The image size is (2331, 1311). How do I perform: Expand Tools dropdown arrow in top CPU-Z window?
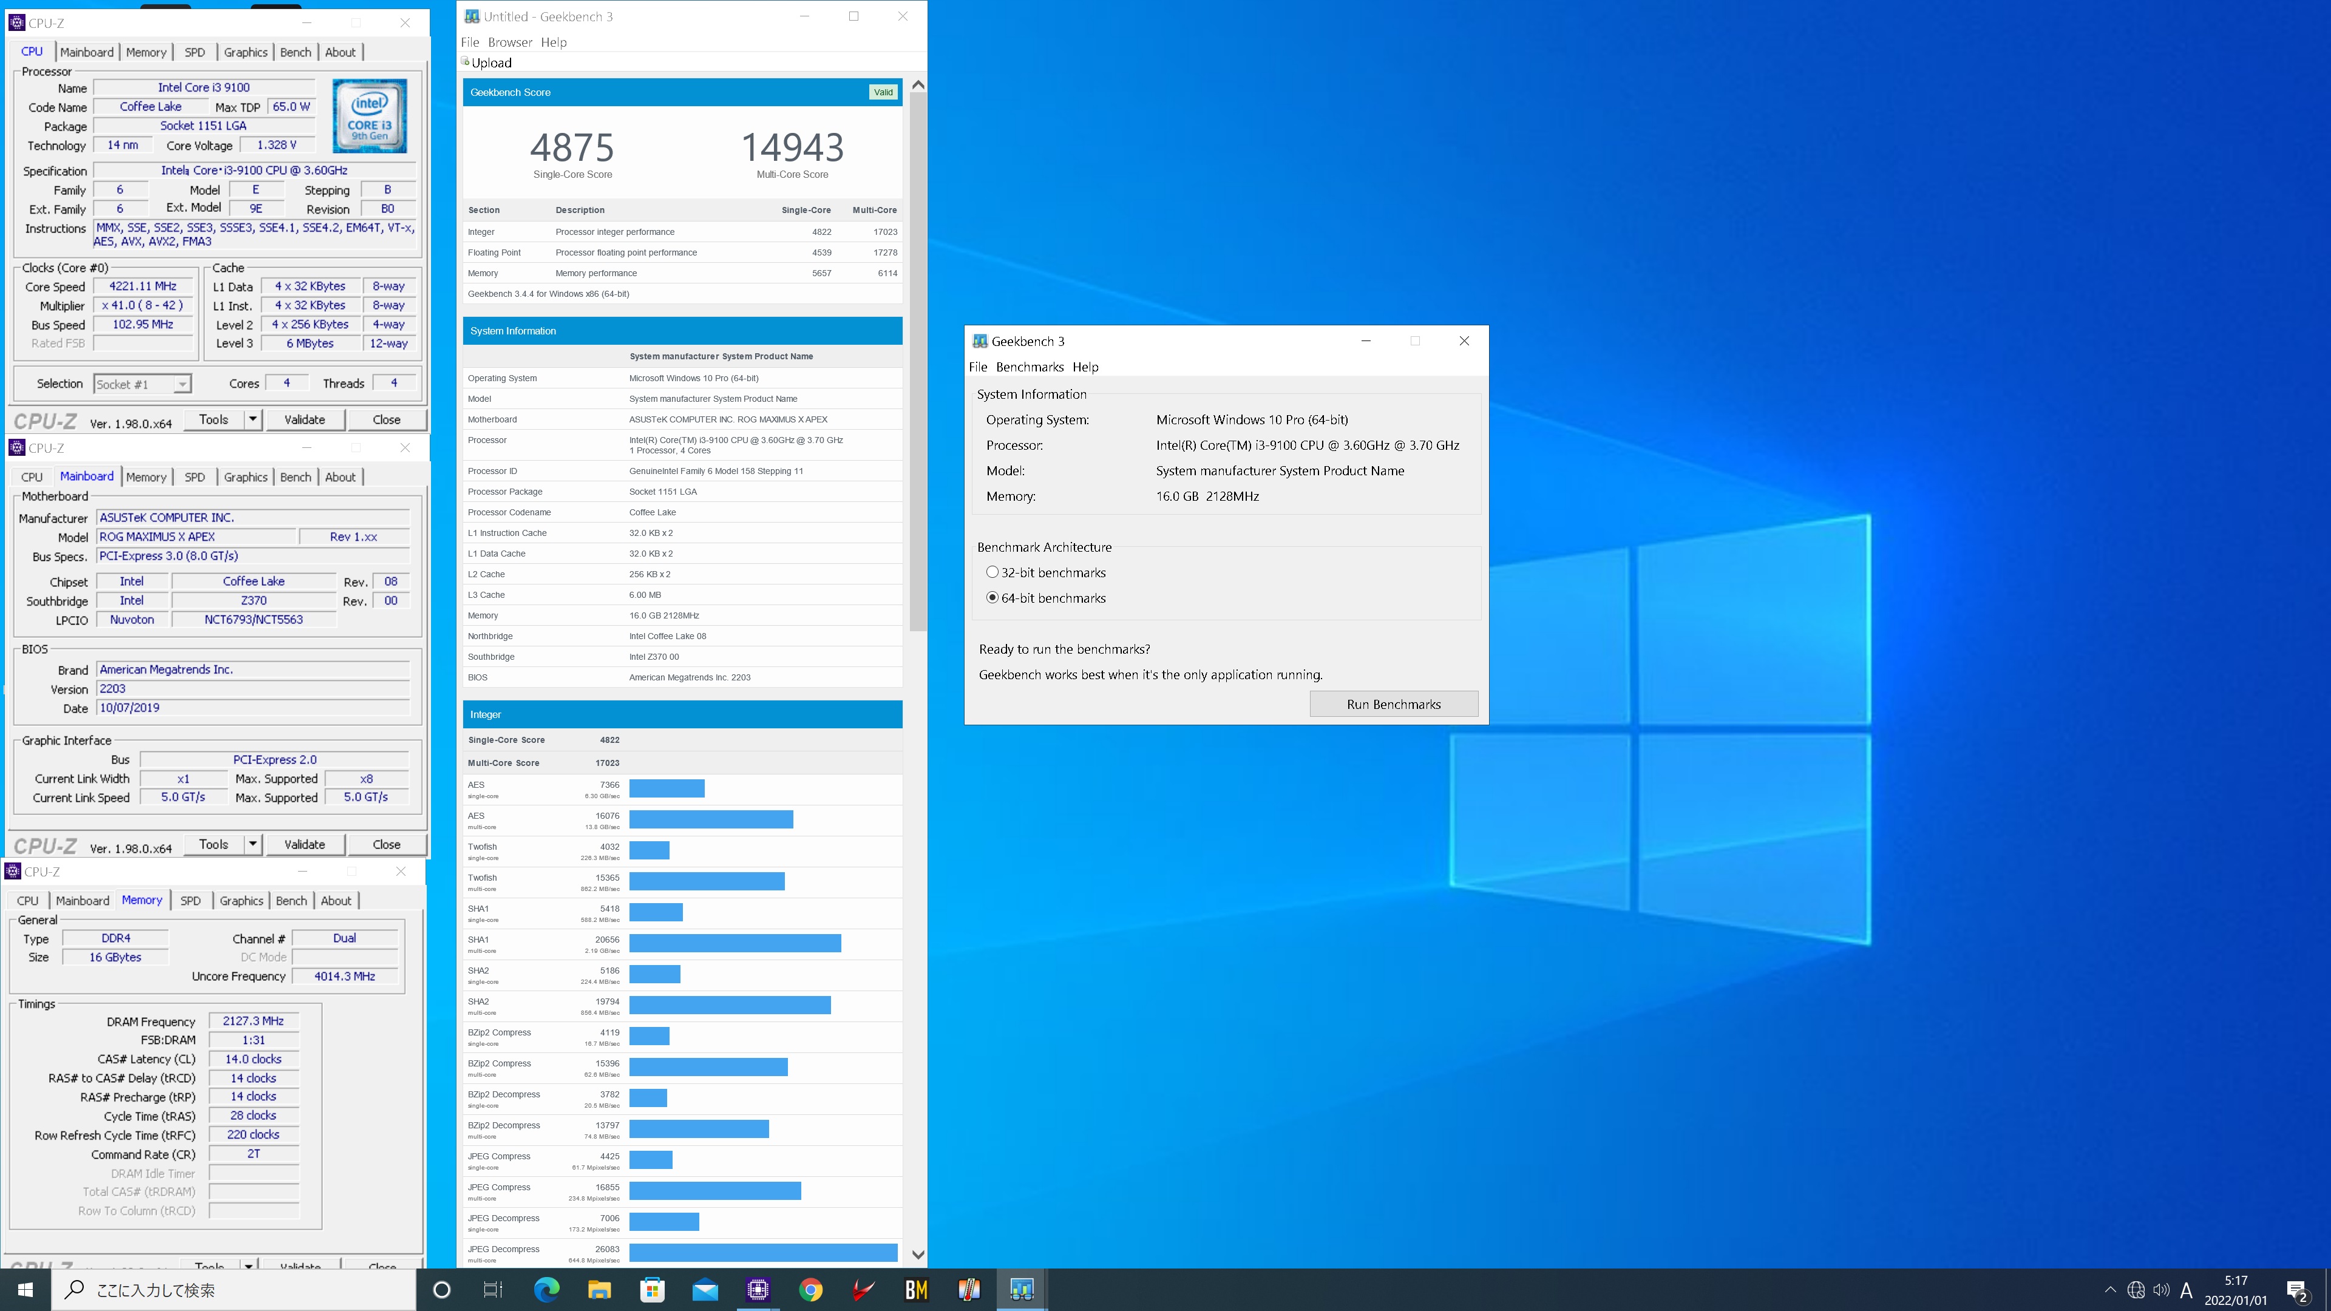[253, 419]
